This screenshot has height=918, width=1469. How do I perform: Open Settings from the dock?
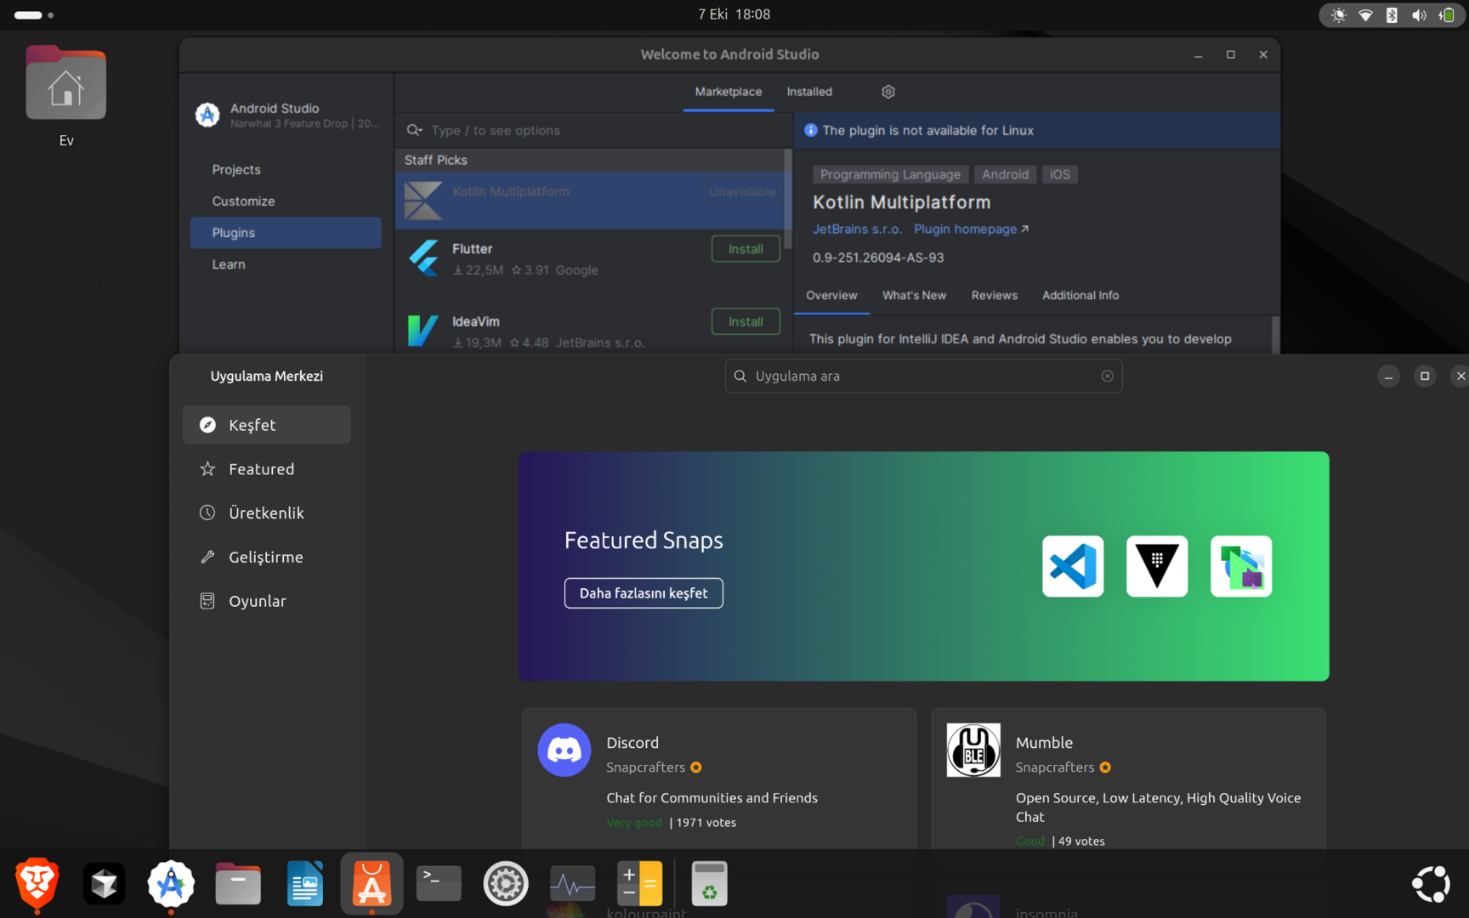click(506, 884)
